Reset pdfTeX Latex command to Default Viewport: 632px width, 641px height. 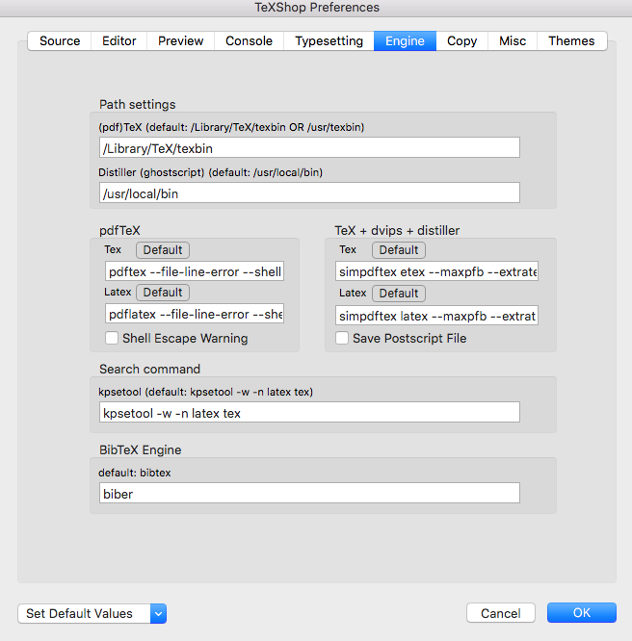[163, 293]
